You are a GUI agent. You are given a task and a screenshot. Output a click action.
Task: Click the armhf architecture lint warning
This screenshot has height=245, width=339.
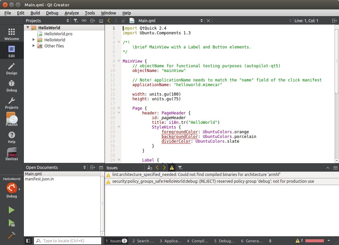coord(222,174)
